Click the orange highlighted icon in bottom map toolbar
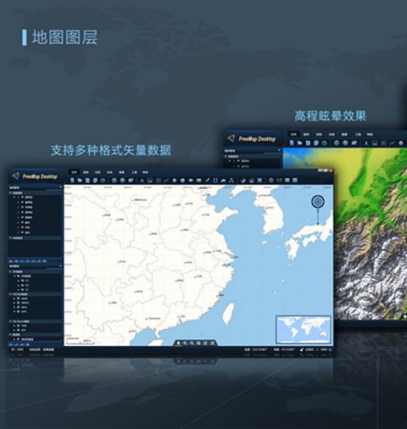 click(x=179, y=343)
